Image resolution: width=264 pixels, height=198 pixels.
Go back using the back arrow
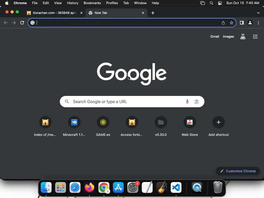coord(6,23)
